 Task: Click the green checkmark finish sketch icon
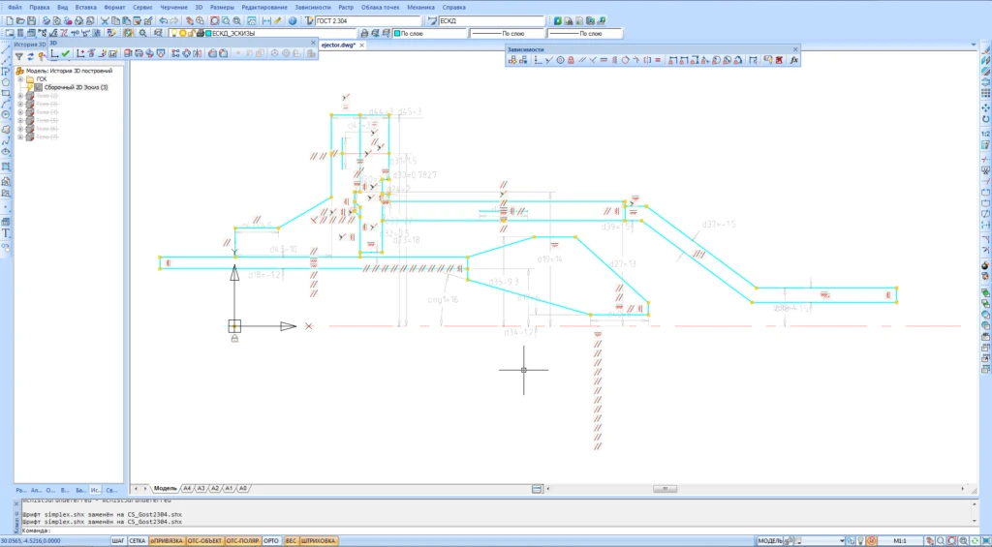pos(66,54)
